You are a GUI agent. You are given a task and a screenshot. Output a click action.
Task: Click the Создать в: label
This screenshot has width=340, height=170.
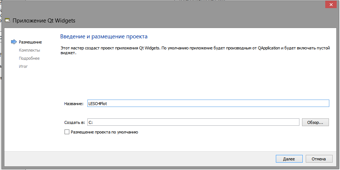tap(74, 122)
